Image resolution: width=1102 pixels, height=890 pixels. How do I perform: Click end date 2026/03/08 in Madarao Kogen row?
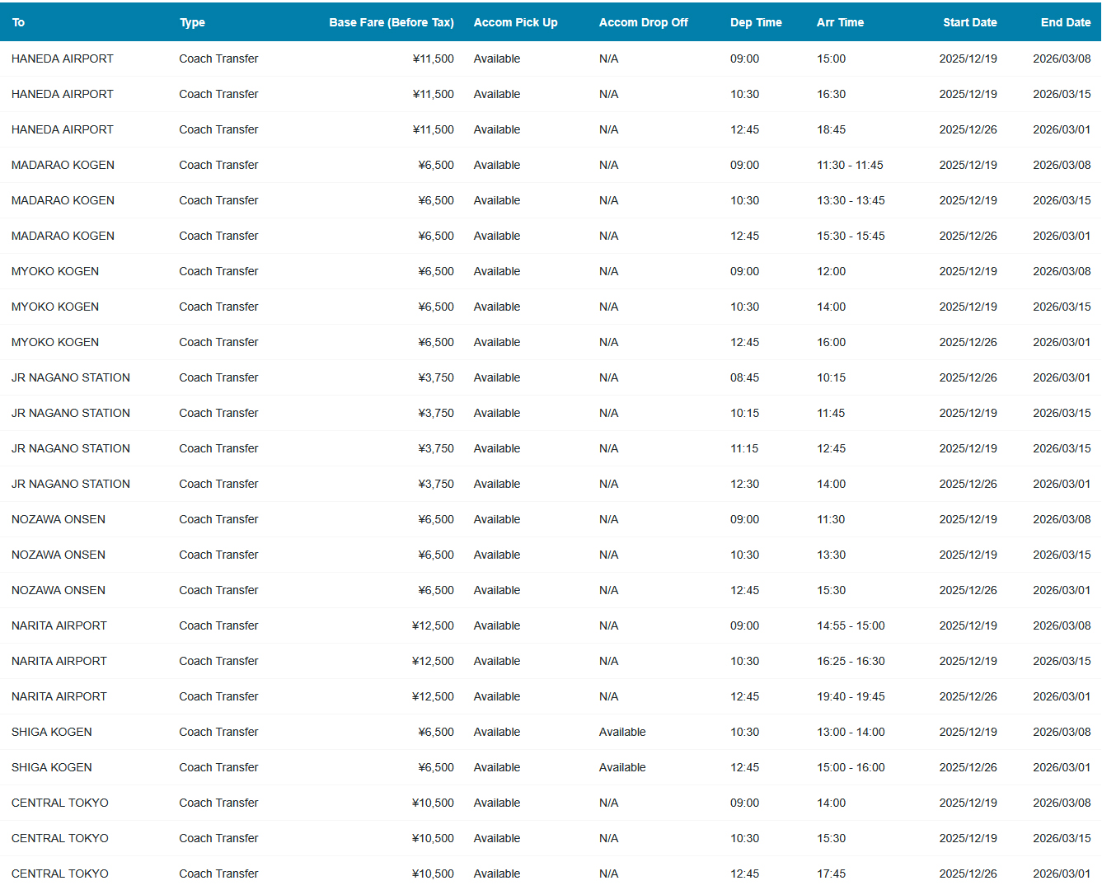click(1062, 165)
